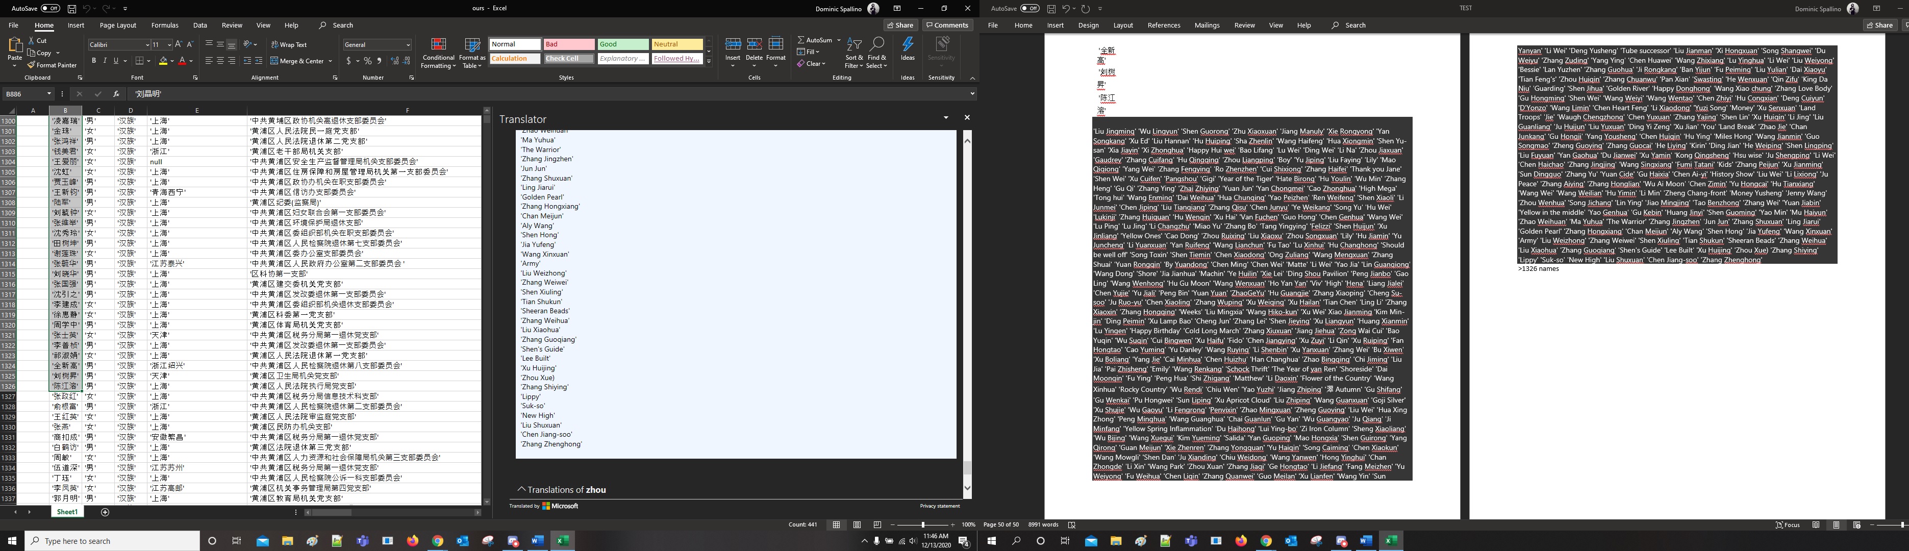Toggle Italic formatting in Excel

[105, 61]
